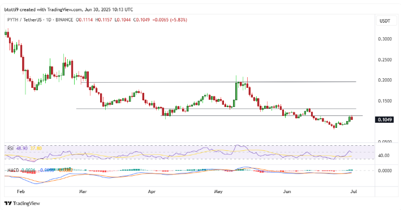Click the MACD indicator label
The height and width of the screenshot is (210, 401).
click(13, 170)
